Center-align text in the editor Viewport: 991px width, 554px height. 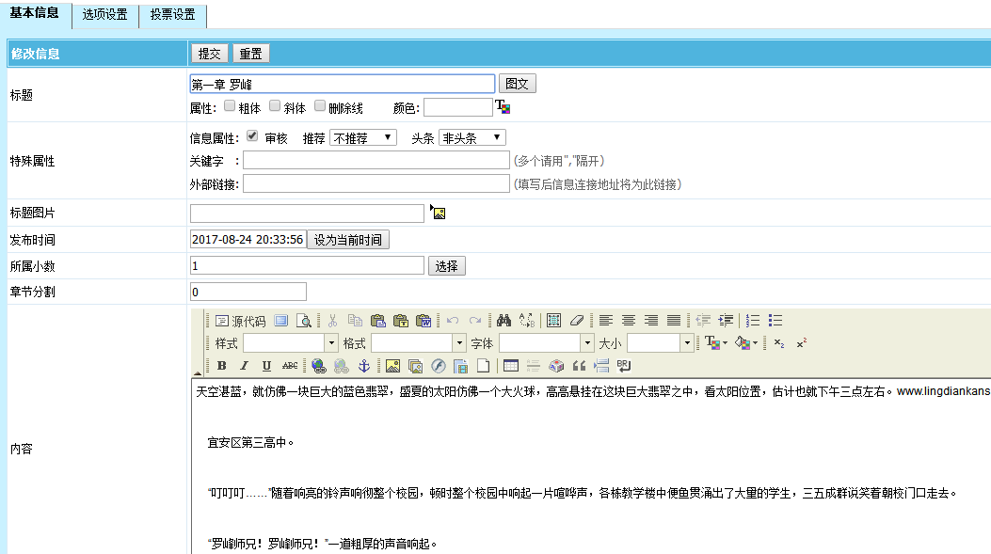(629, 321)
